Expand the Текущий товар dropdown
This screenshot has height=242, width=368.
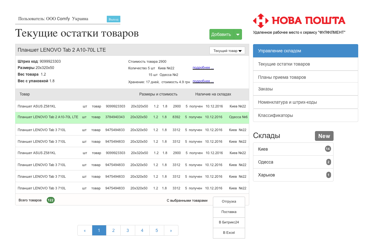(227, 51)
